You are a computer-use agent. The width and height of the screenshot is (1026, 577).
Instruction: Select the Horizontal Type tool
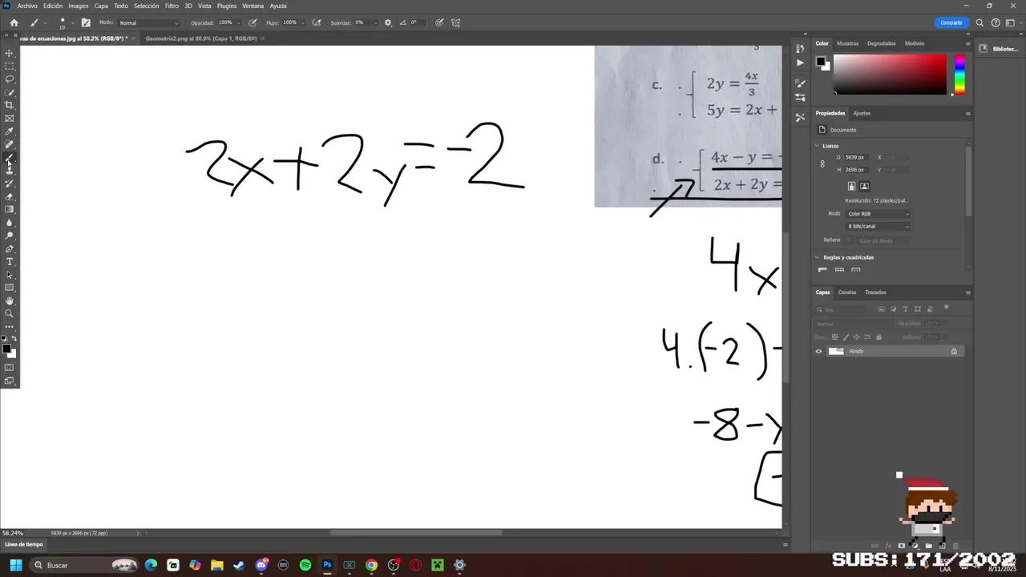10,262
